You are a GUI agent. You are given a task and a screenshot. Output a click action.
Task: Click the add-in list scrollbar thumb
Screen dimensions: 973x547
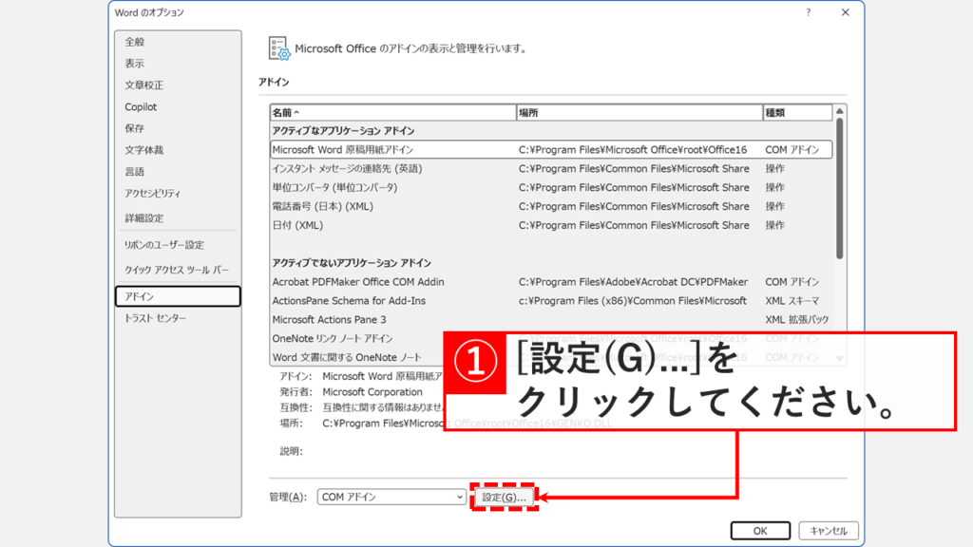840,188
